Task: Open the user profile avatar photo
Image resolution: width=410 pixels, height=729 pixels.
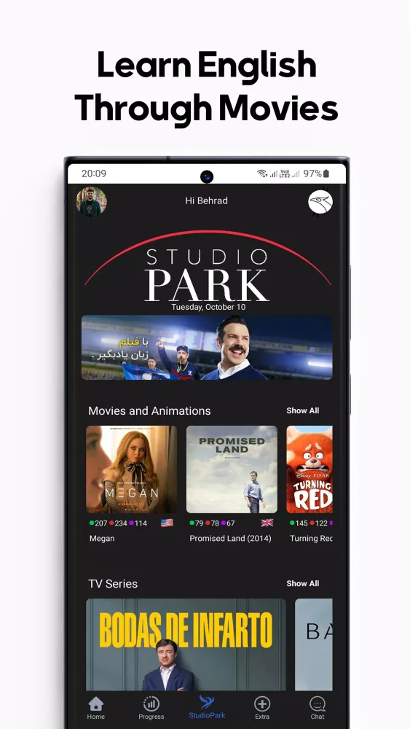Action: pos(92,202)
